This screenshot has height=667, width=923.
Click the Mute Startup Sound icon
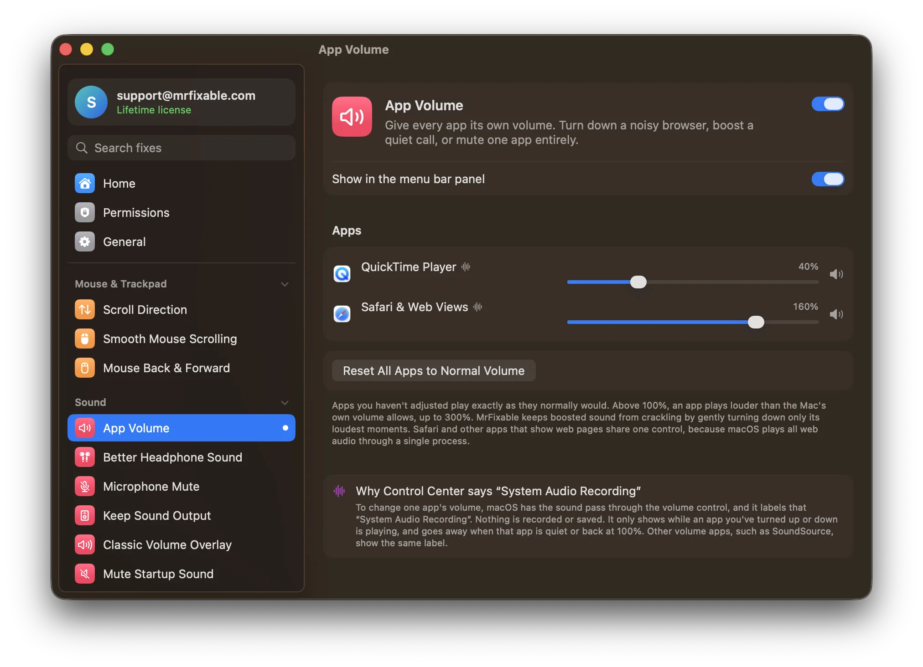(x=85, y=574)
